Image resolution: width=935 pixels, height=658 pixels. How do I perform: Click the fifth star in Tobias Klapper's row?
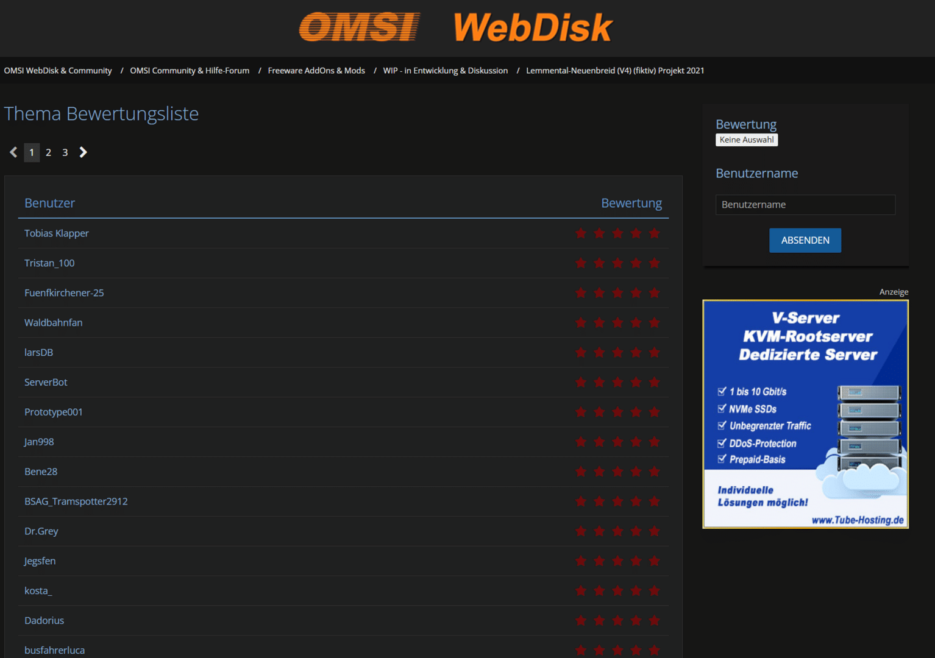click(x=654, y=233)
